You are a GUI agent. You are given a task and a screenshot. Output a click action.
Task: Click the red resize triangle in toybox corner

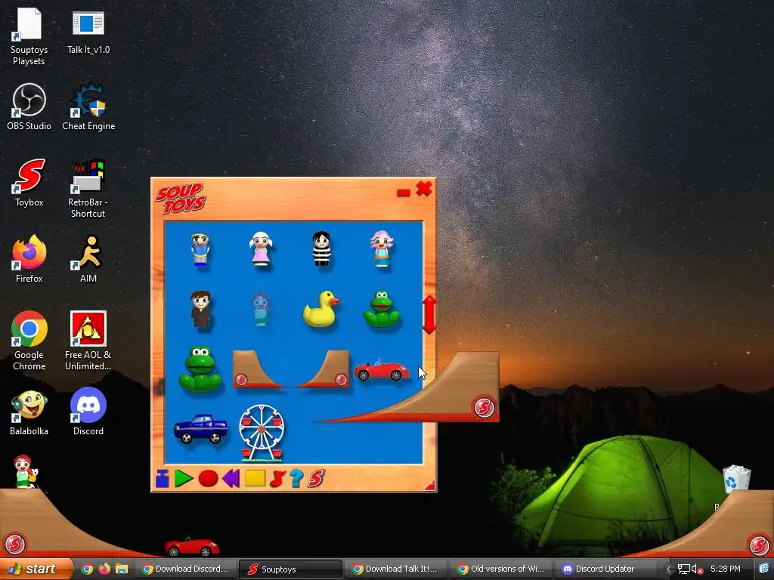(x=430, y=486)
